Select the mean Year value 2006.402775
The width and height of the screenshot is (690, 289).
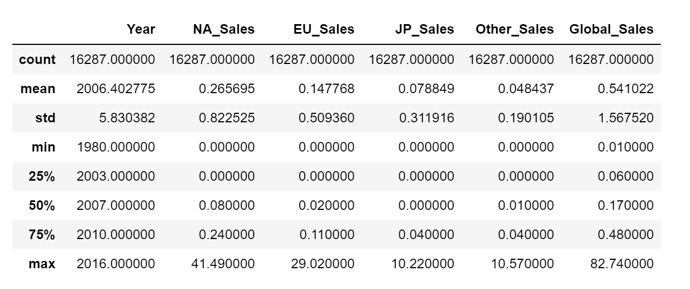click(116, 88)
